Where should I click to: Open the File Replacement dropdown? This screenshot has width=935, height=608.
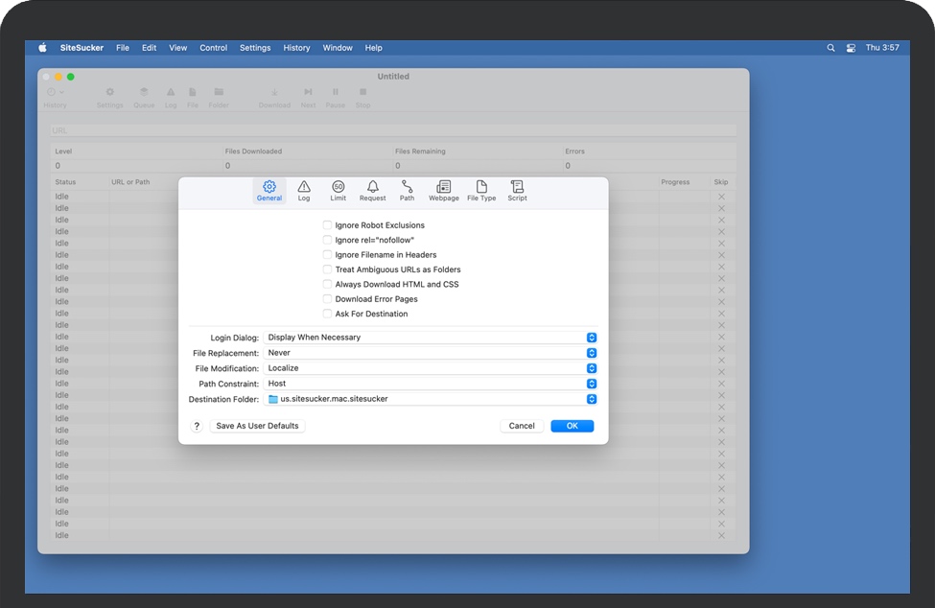[x=592, y=353]
